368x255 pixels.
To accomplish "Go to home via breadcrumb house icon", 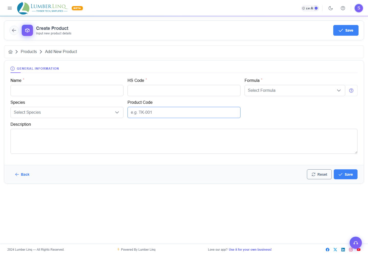I will [x=10, y=52].
